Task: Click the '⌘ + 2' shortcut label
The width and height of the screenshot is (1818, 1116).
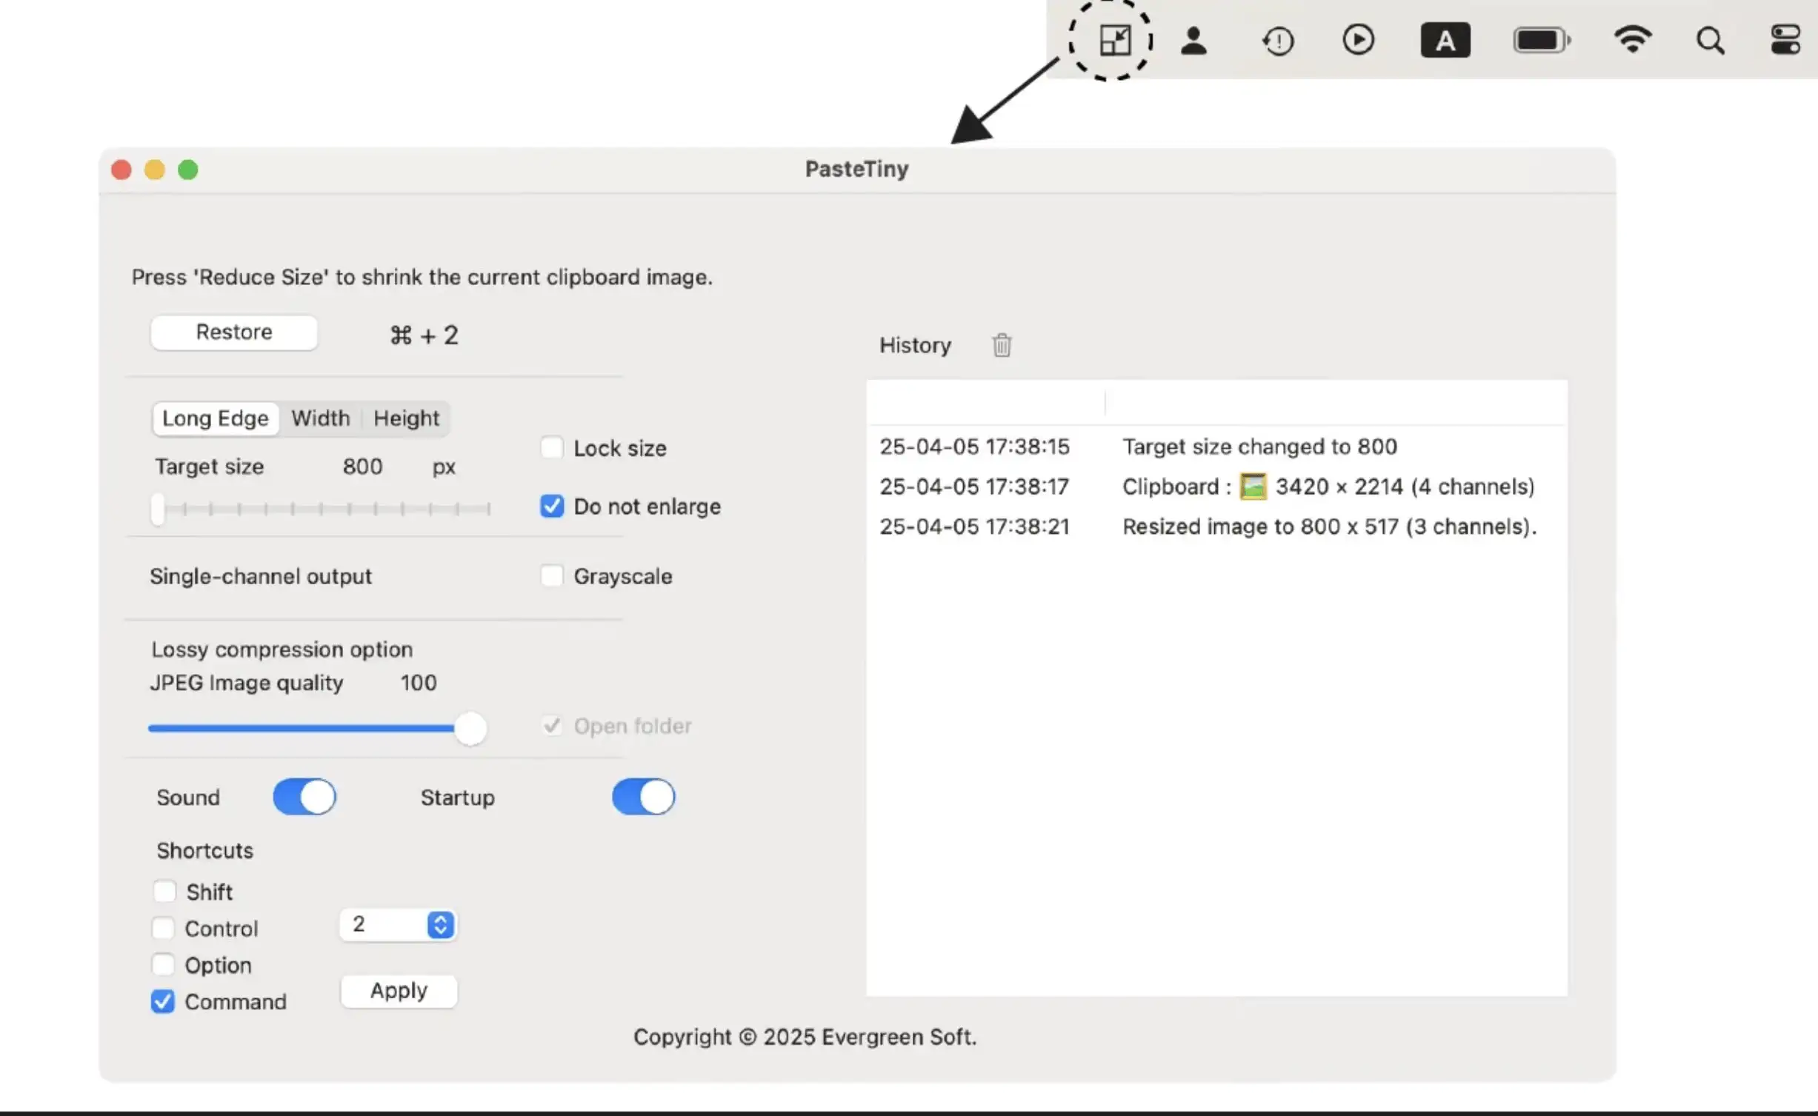Action: tap(424, 335)
